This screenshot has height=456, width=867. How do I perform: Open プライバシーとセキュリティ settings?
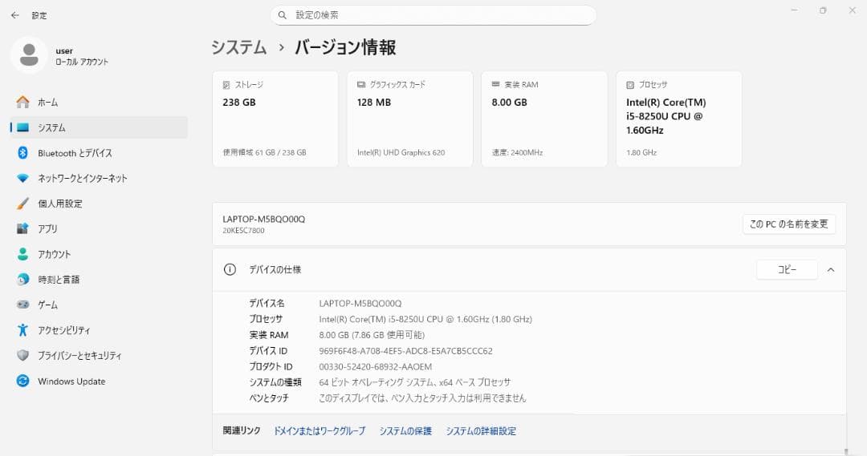point(99,356)
